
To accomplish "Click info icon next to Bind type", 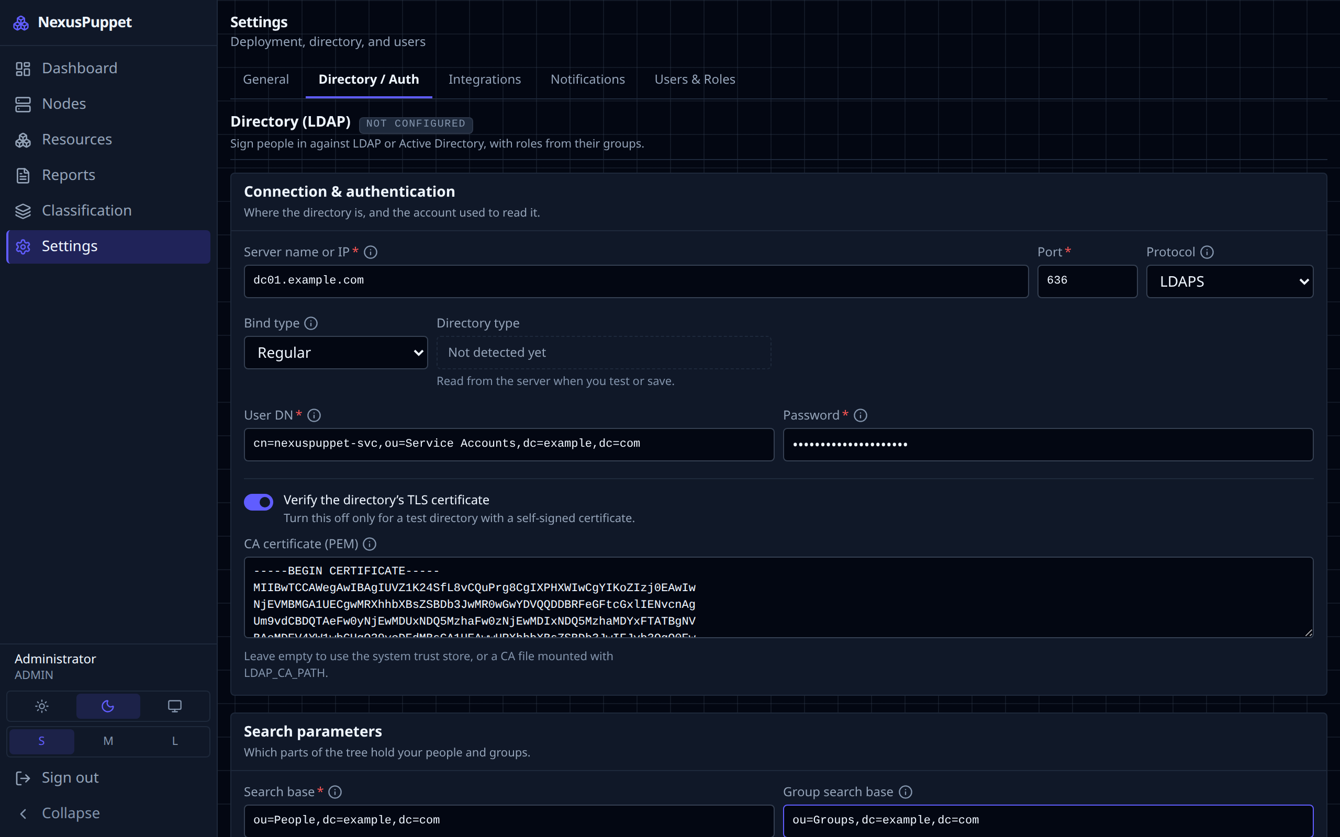I will [x=311, y=323].
